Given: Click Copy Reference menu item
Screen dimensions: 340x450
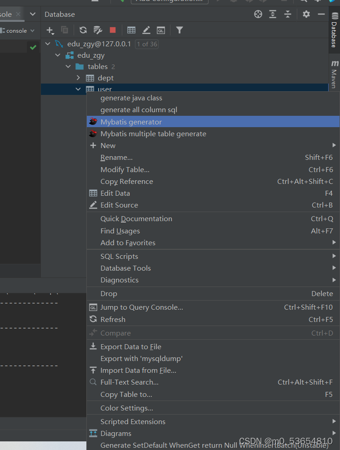Looking at the screenshot, I should (213, 181).
